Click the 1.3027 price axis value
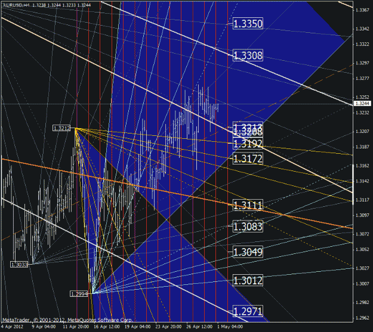Viewport: 373px width, 332px height. (x=362, y=268)
